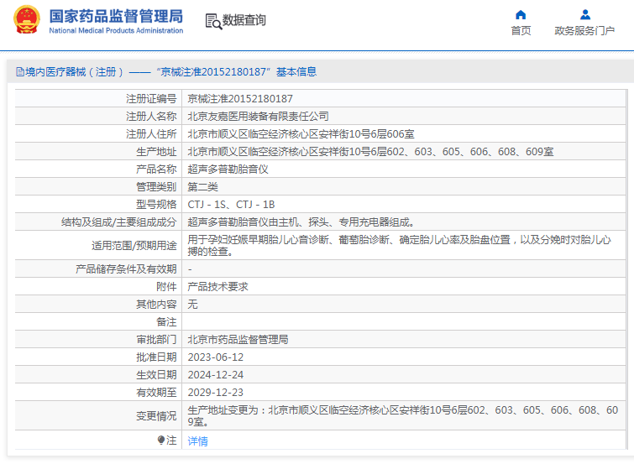The width and height of the screenshot is (634, 464).
Task: Click the 审批部门 row label
Action: [x=156, y=340]
